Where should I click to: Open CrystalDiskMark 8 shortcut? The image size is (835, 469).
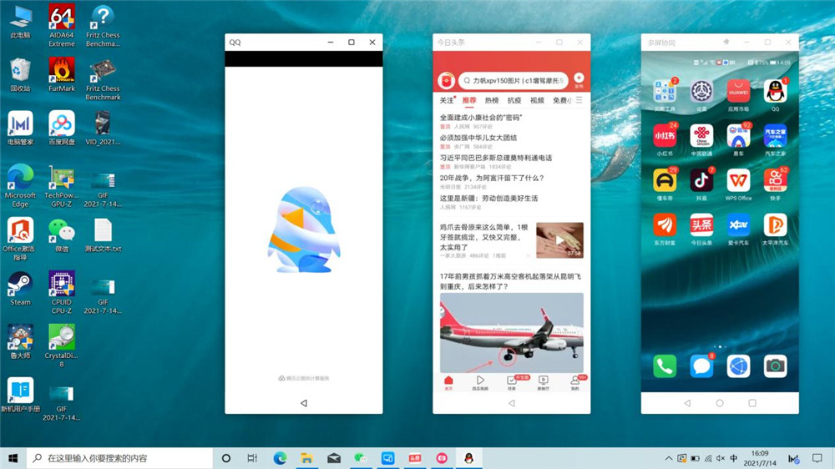click(62, 345)
